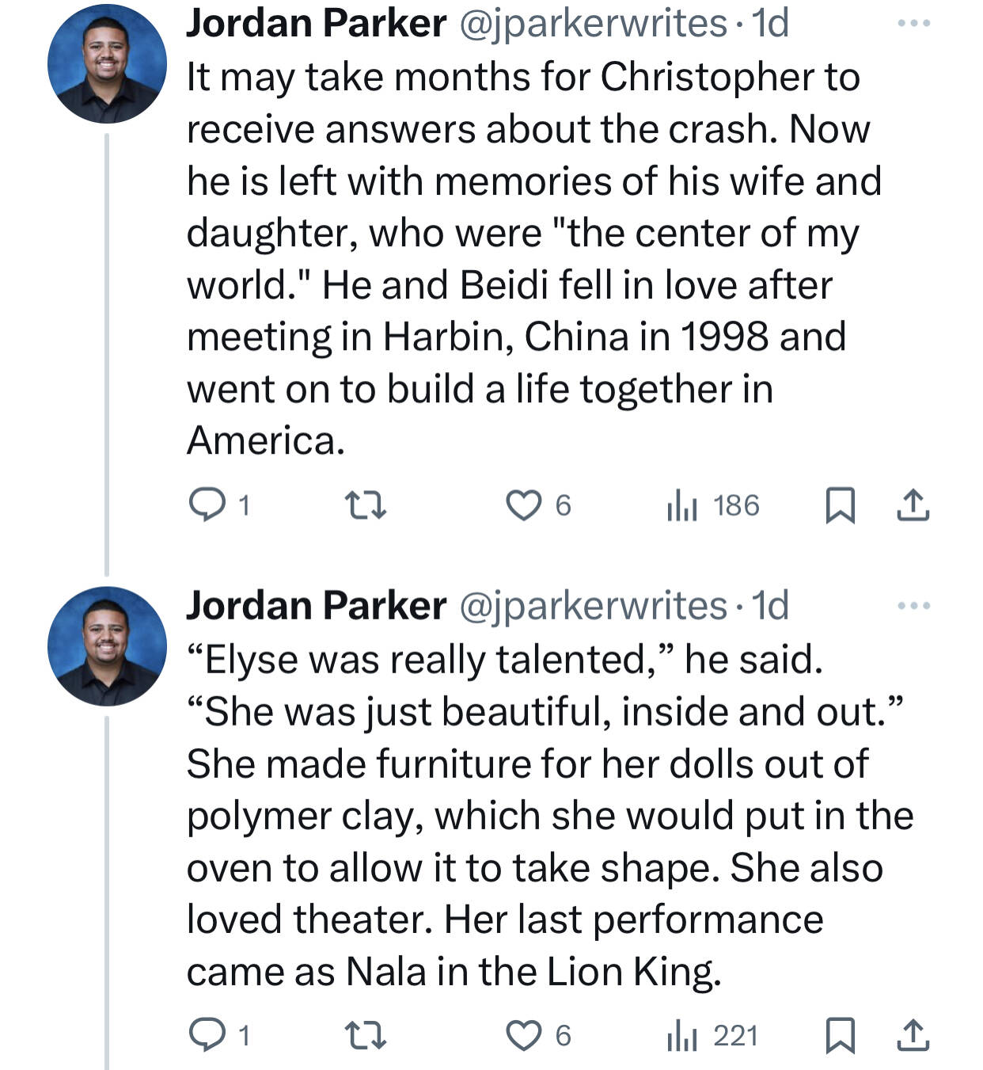The width and height of the screenshot is (983, 1070).
Task: Like the tweet about the crash answers
Action: point(523,505)
